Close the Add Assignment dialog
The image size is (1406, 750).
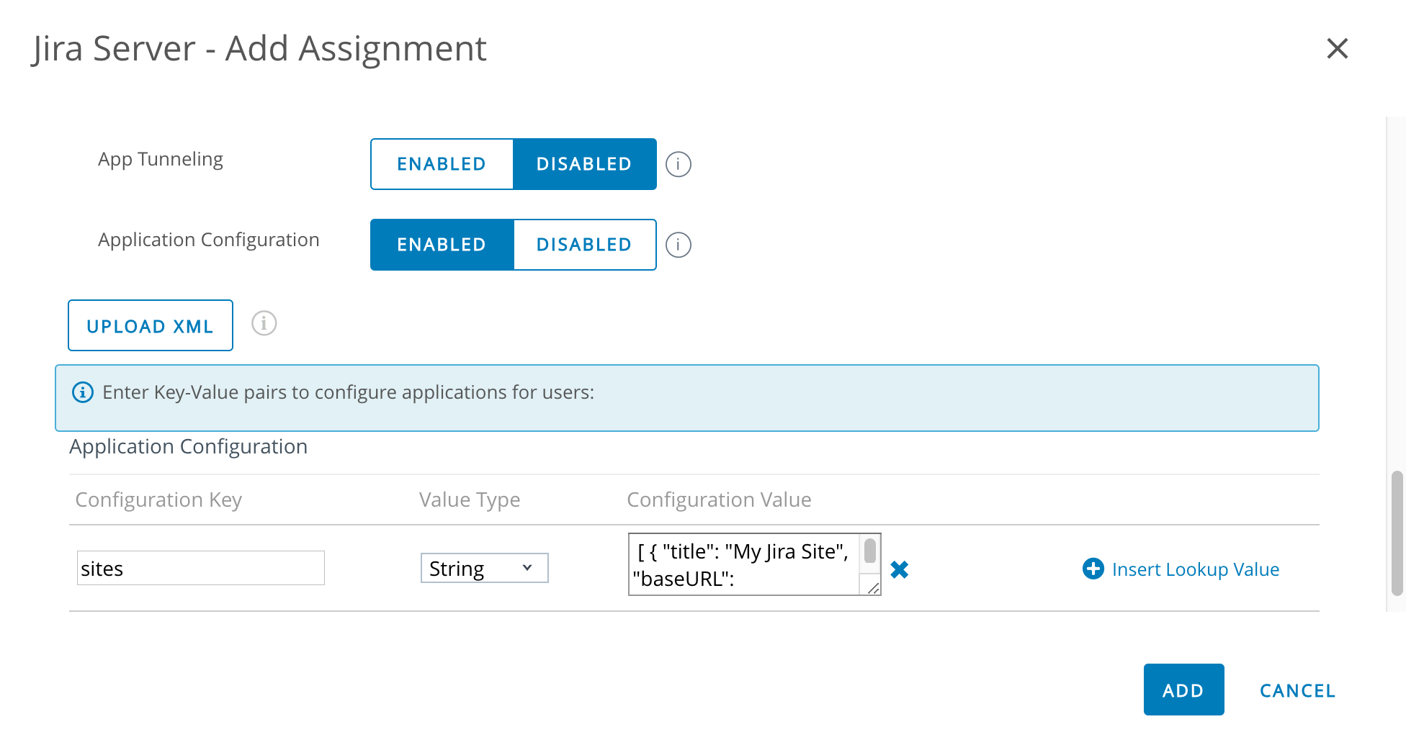coord(1337,49)
